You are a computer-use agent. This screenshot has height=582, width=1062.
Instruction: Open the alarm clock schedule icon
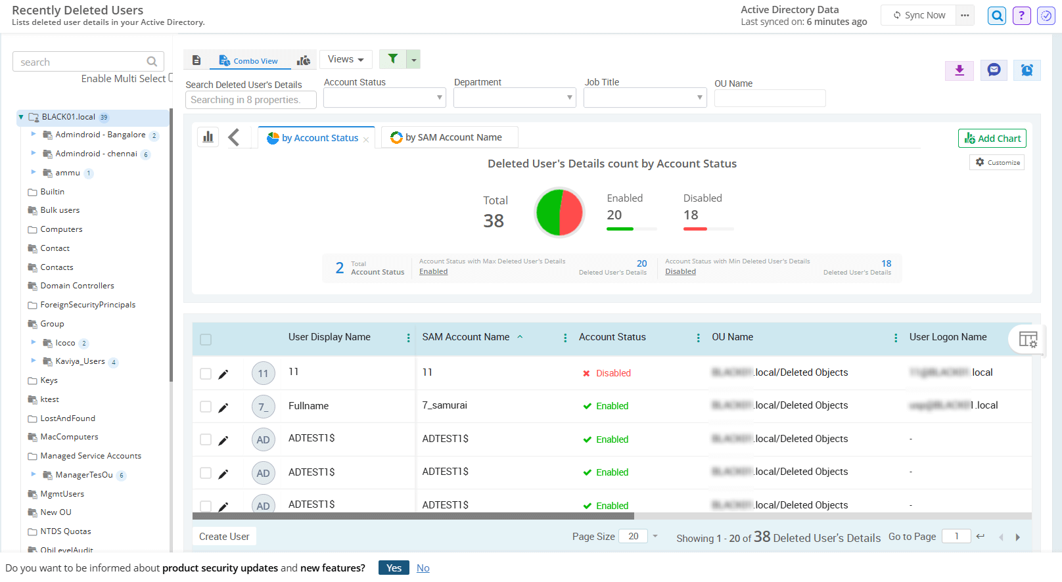[x=1027, y=70]
